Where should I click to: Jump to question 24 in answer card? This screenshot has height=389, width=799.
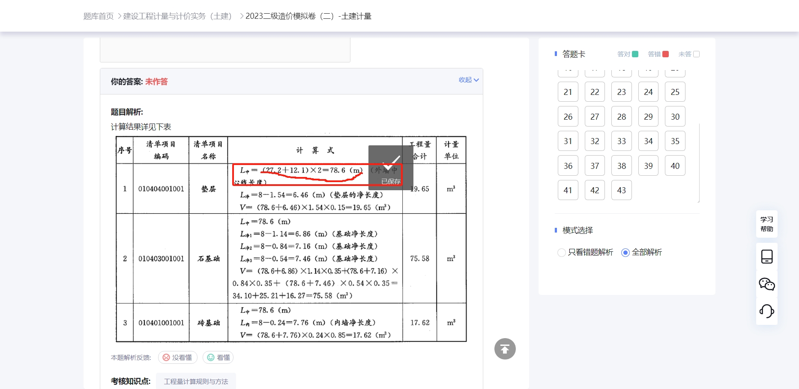[648, 92]
